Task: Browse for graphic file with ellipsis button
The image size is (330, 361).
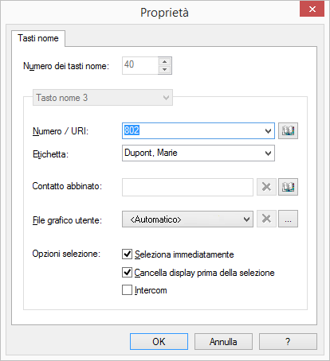Action: pyautogui.click(x=288, y=219)
